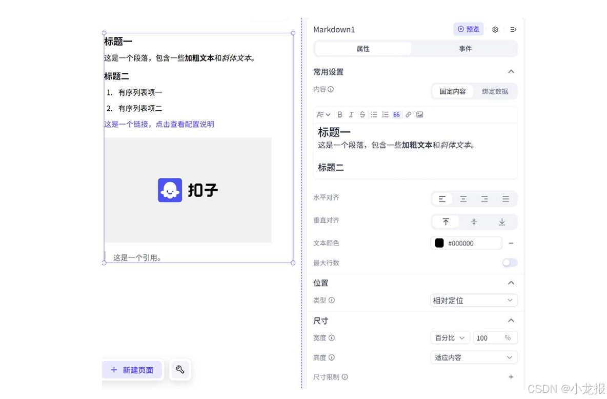
Task: Select the 扣子 logo image in the canvas
Action: click(x=188, y=190)
